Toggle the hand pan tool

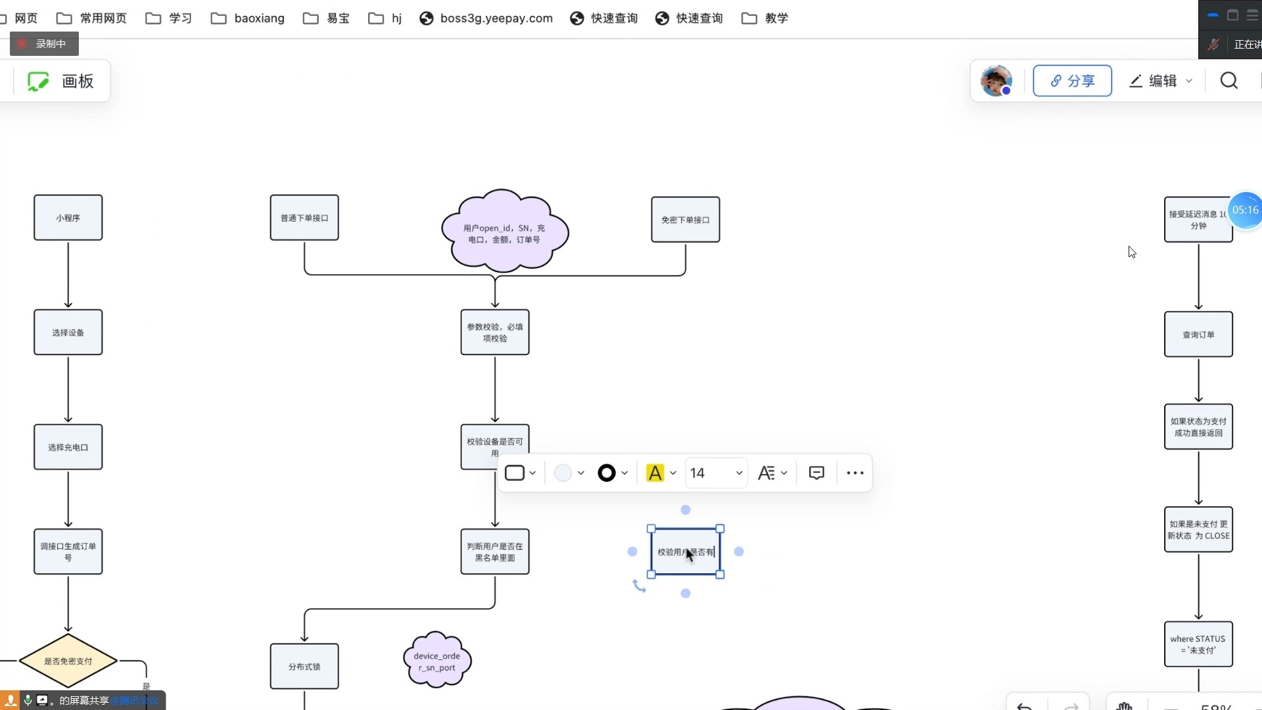click(1124, 705)
